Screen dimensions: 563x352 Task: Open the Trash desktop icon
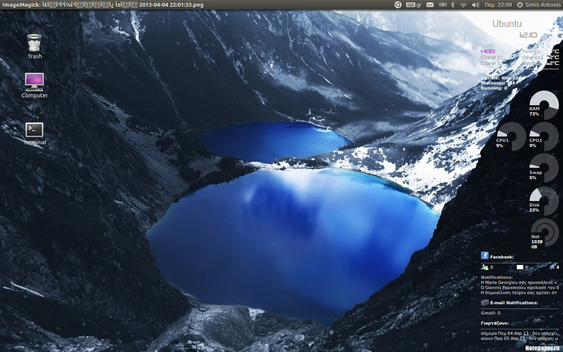(x=34, y=44)
